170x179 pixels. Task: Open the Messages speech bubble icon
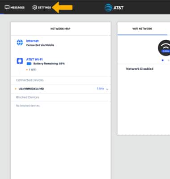pyautogui.click(x=7, y=7)
